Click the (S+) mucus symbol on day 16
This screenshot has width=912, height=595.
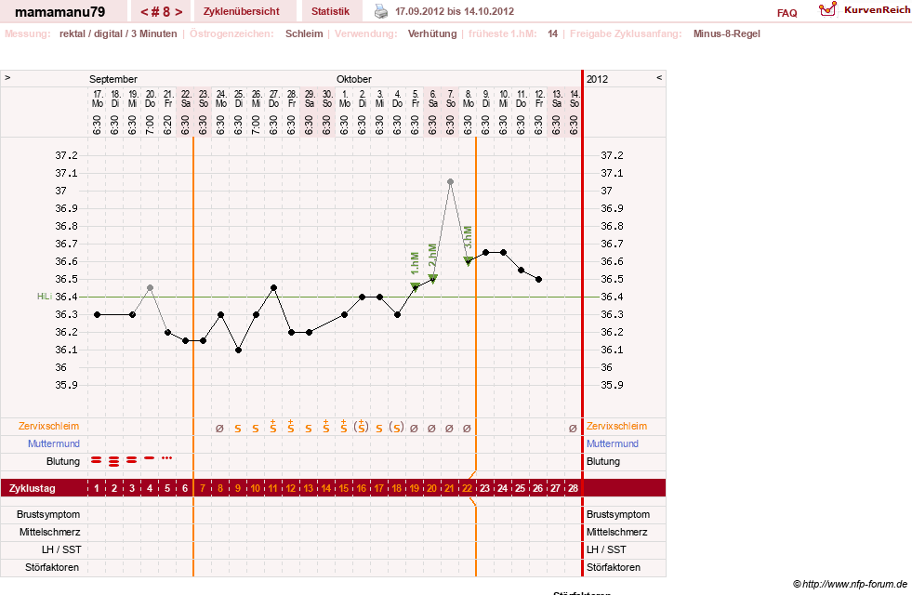pos(362,427)
